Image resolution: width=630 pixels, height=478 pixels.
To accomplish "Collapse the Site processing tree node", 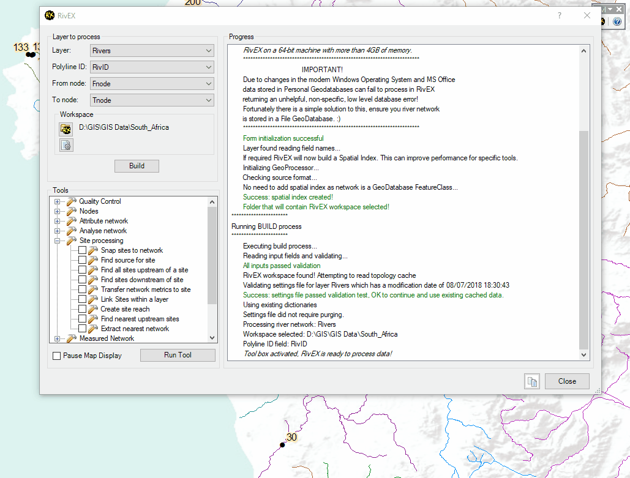I will [57, 241].
